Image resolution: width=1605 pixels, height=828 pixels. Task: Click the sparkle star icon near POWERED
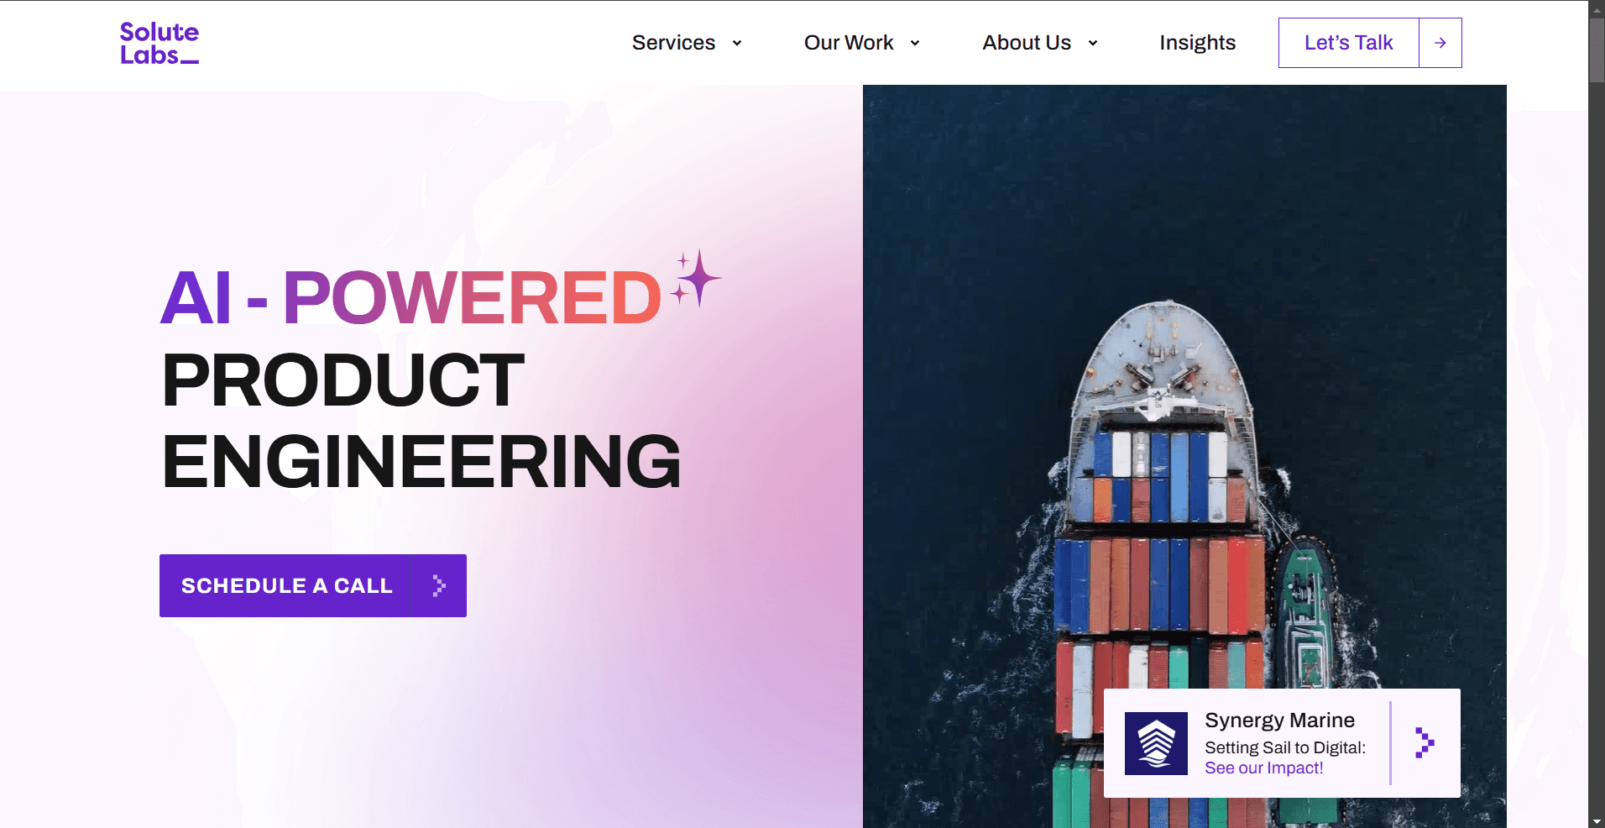[x=695, y=278]
